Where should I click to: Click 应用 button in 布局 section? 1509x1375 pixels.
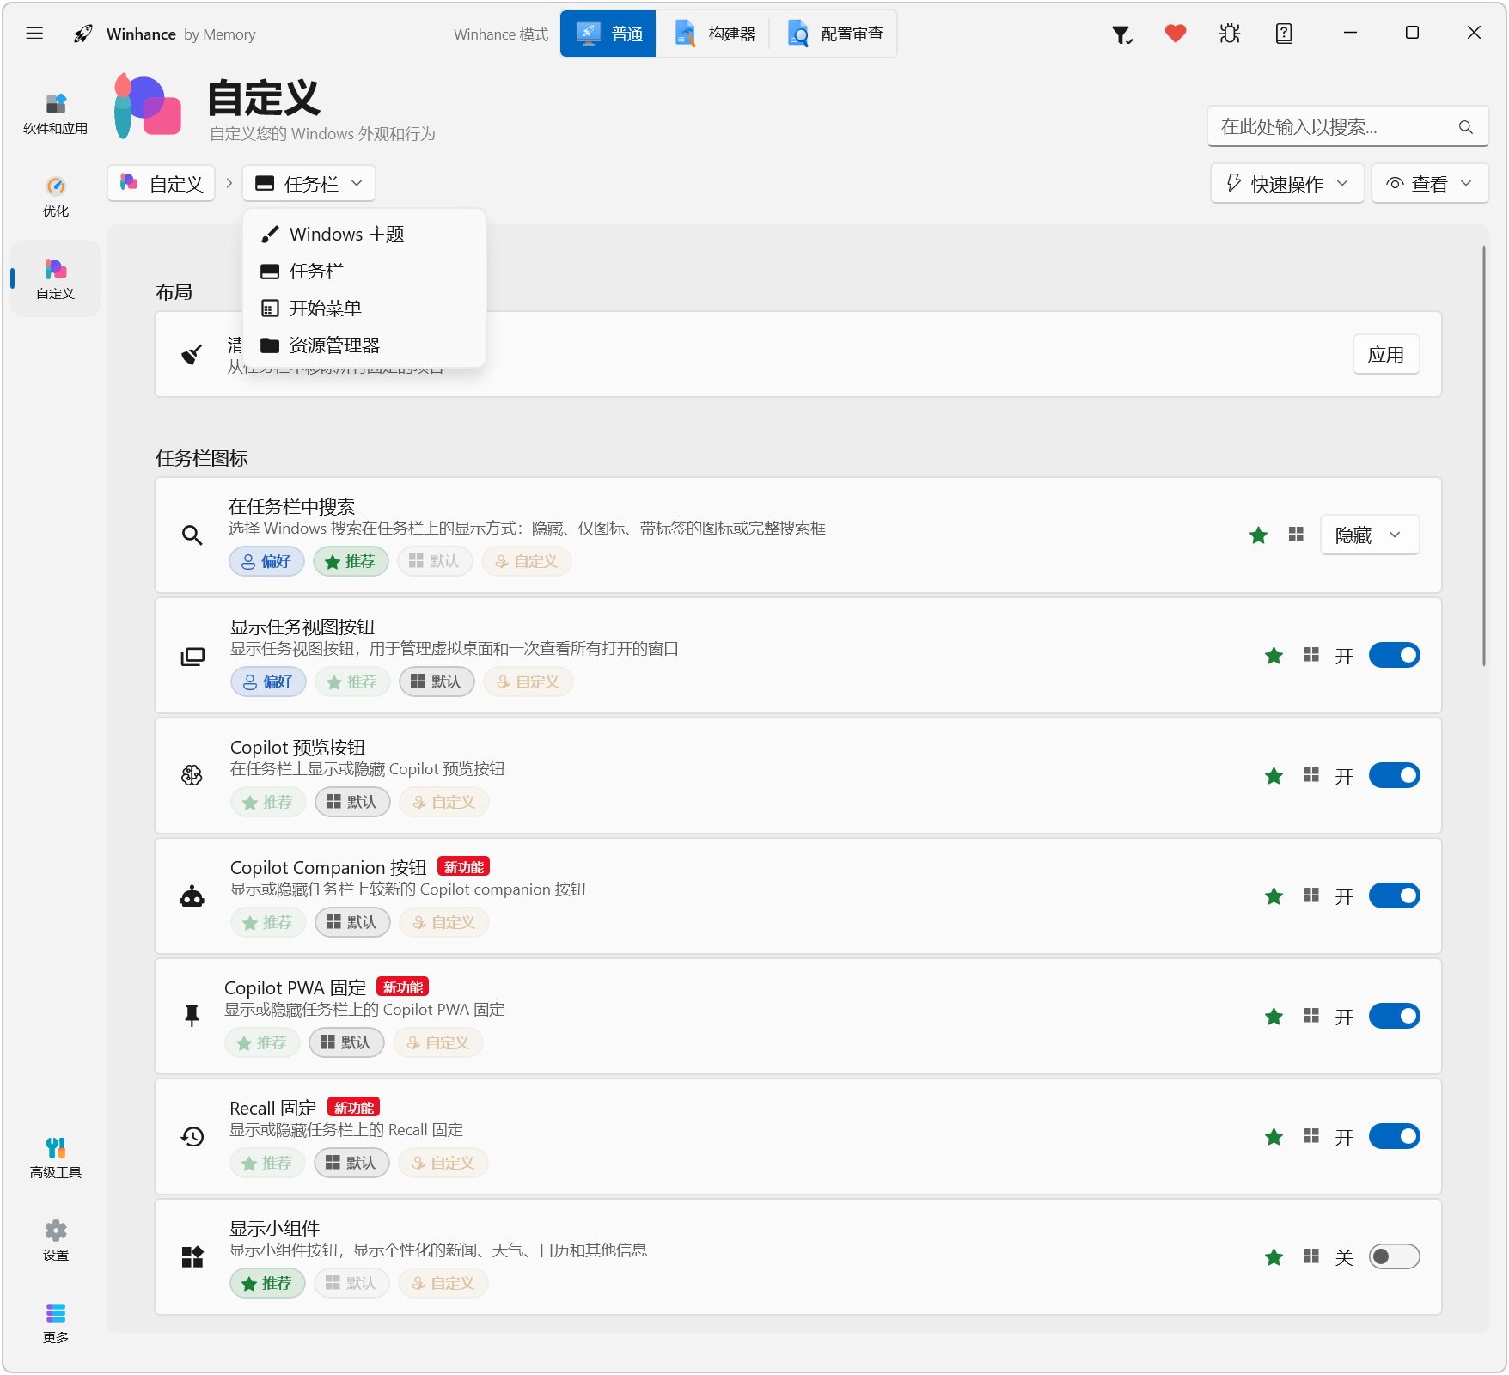(x=1386, y=354)
